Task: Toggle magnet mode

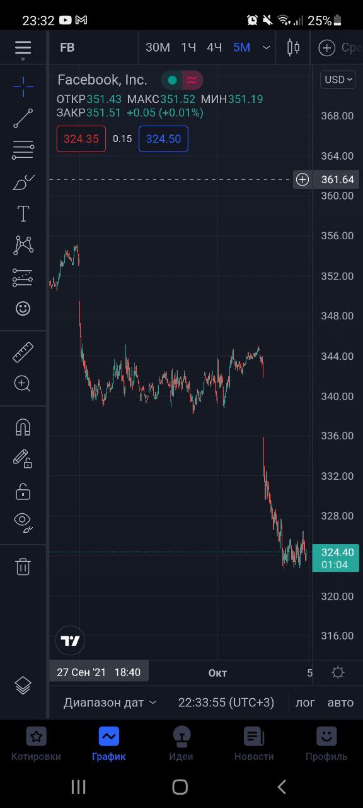Action: pyautogui.click(x=23, y=427)
